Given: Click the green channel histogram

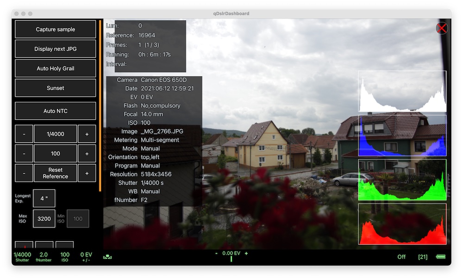Looking at the screenshot, I should pos(402,180).
